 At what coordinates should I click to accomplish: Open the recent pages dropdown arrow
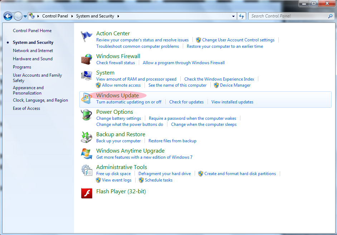[x=25, y=16]
